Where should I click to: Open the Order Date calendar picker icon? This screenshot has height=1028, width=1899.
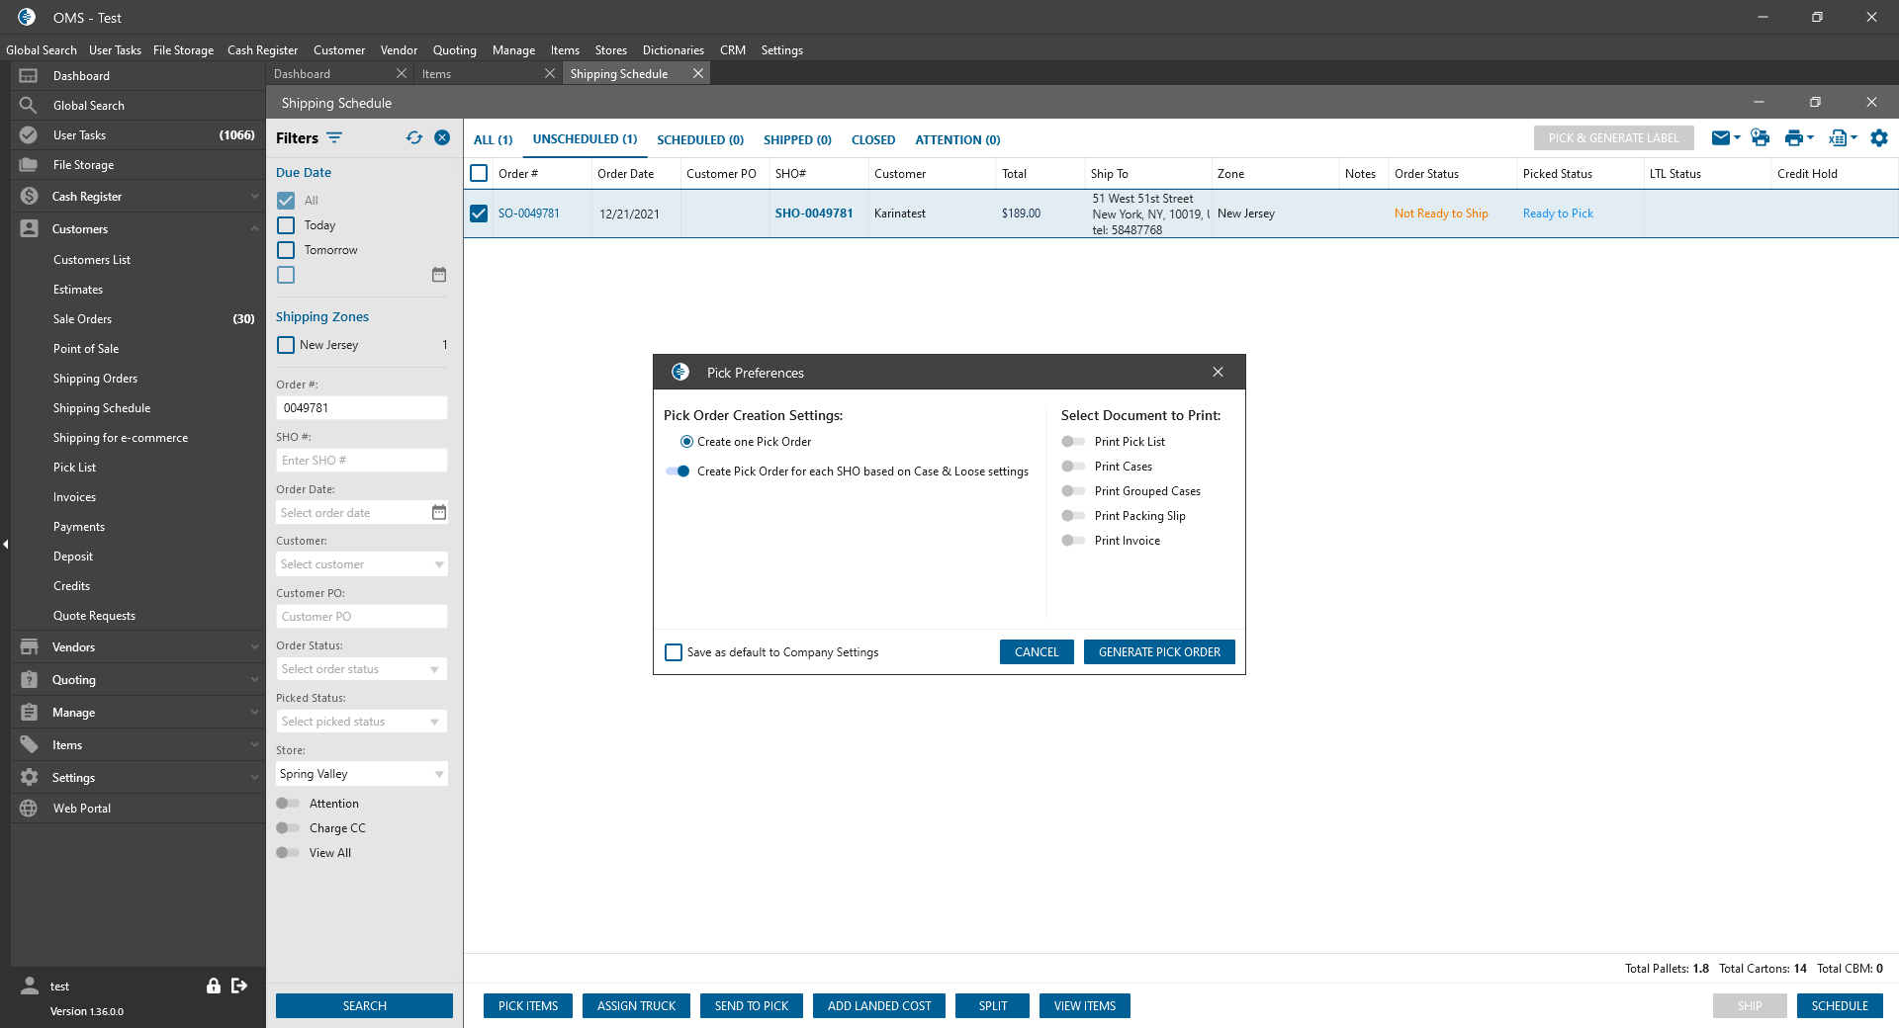[439, 512]
